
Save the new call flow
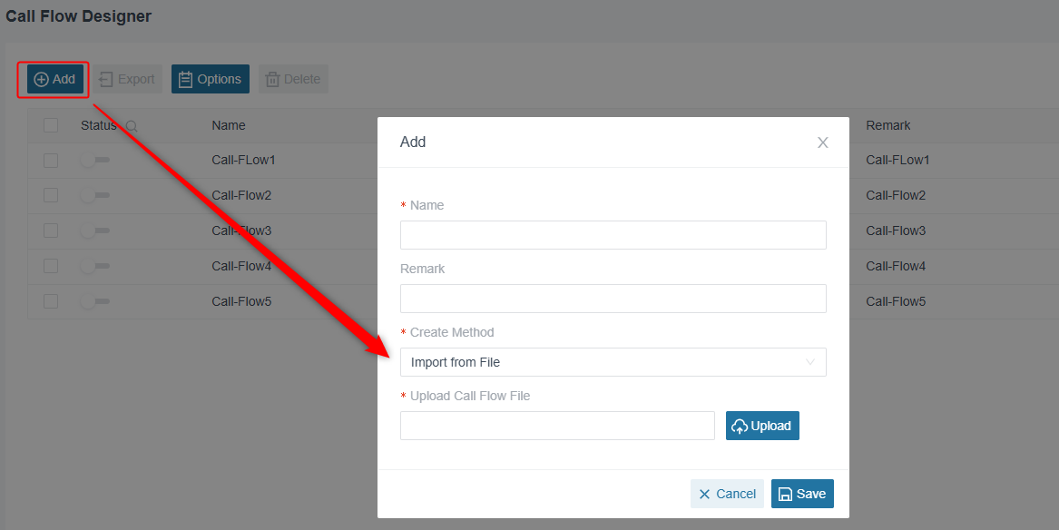[802, 494]
